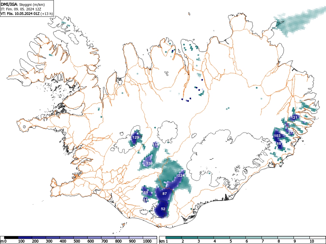The height and width of the screenshot is (244, 326).
Task: Click the map value 168
Action: tap(145, 192)
